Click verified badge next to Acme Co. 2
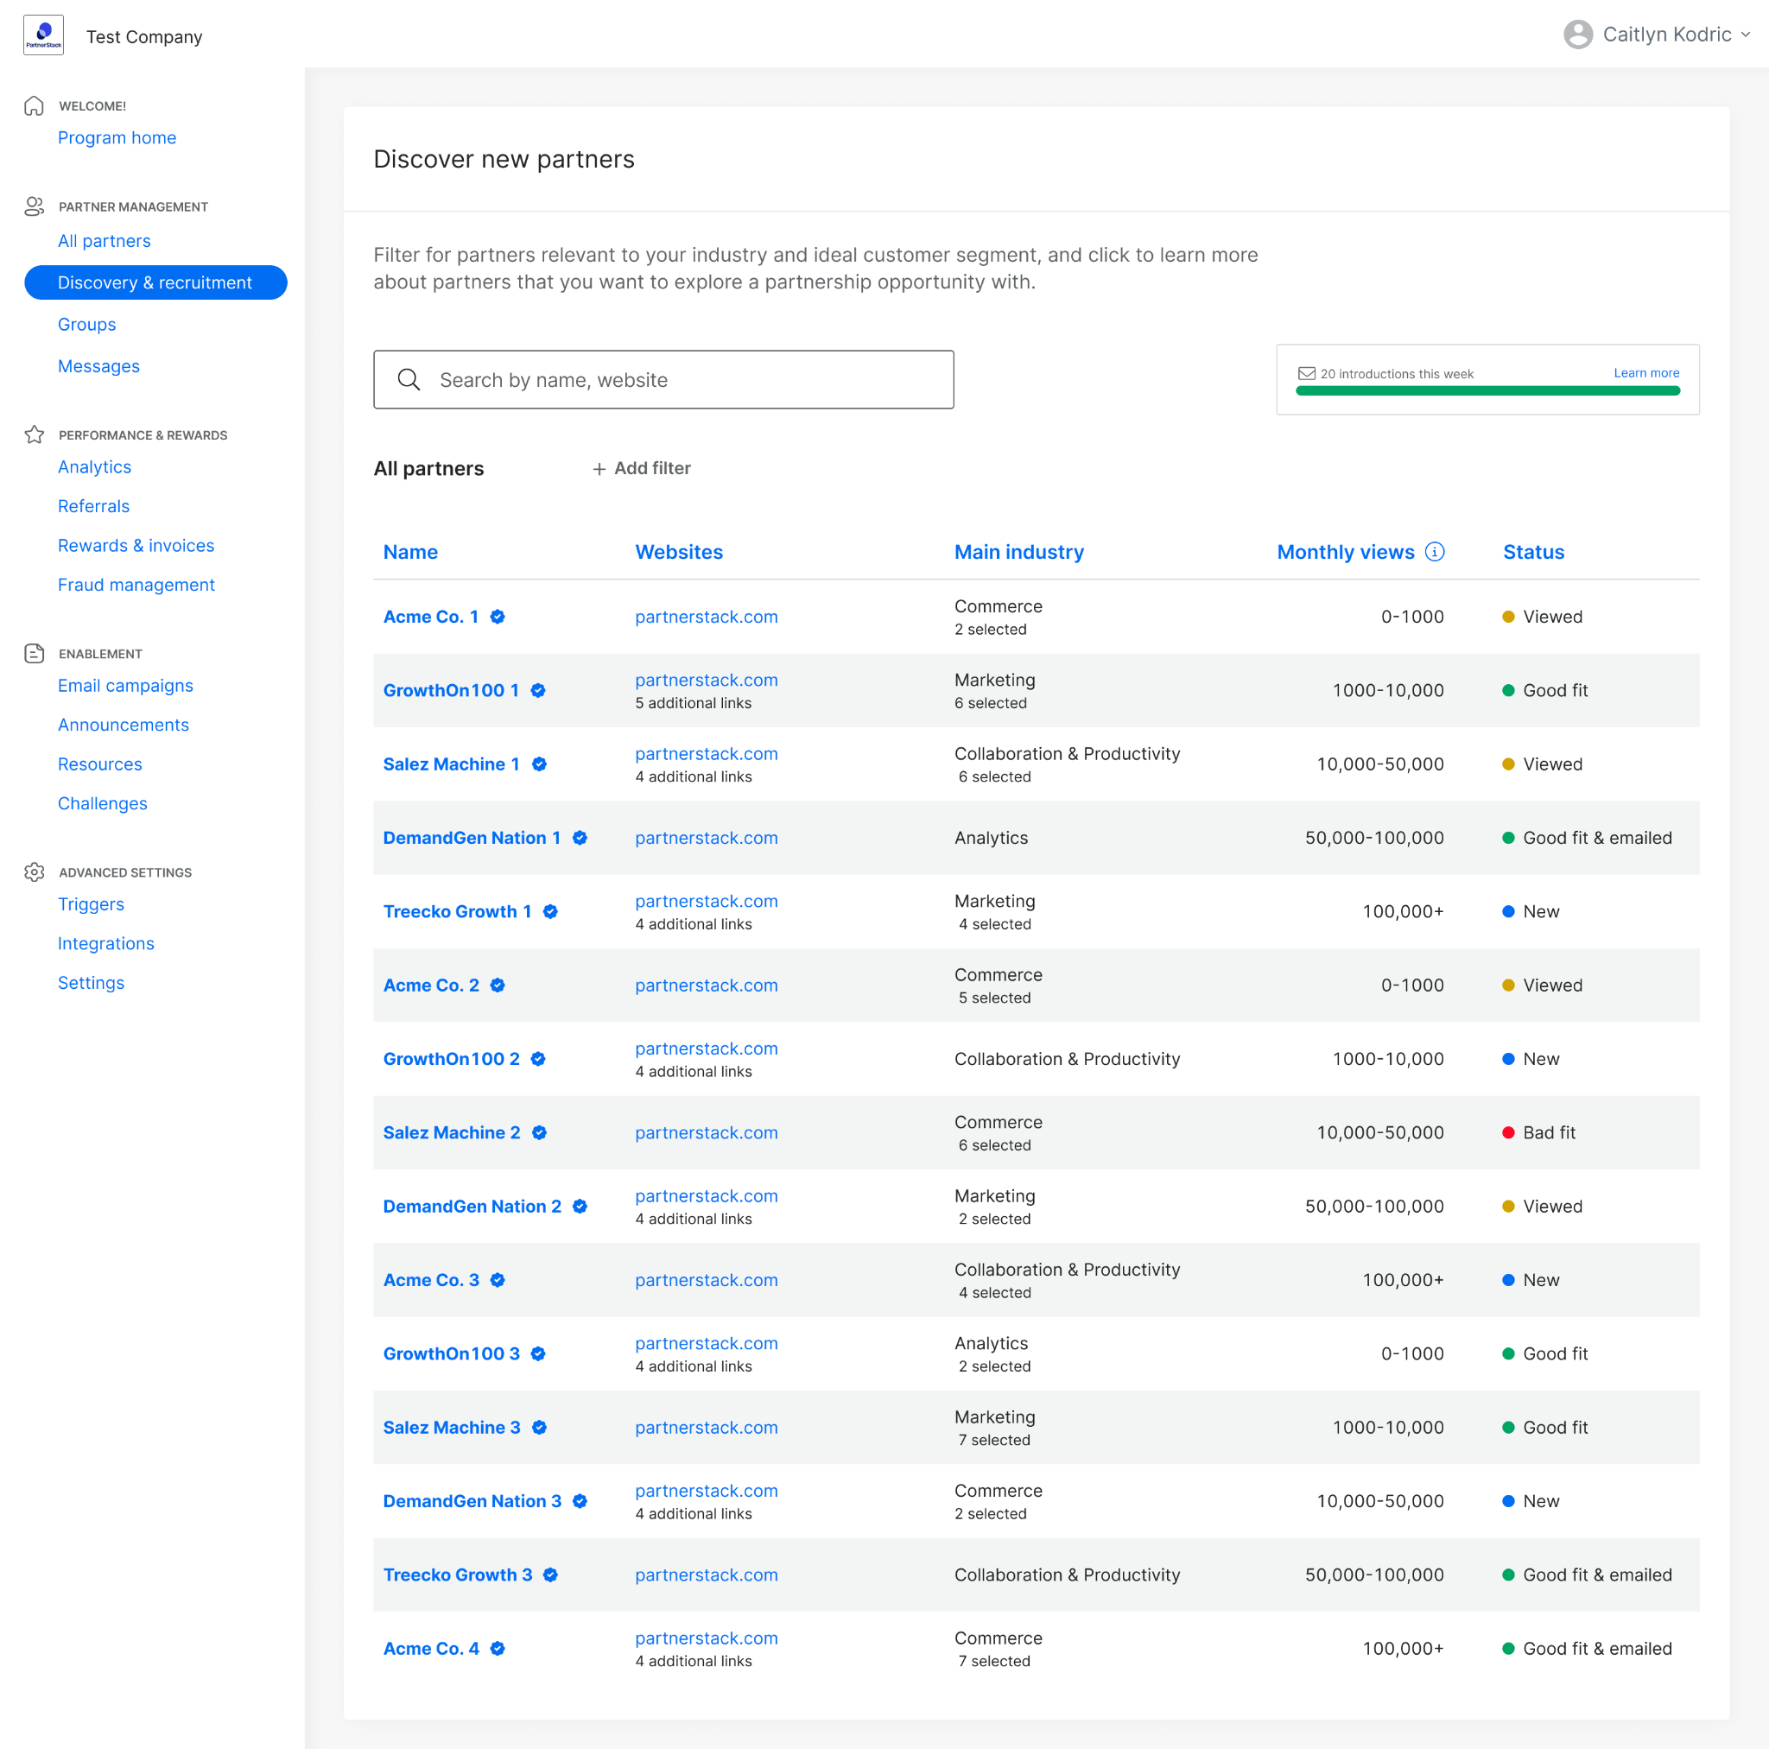Image resolution: width=1769 pixels, height=1749 pixels. coord(498,985)
